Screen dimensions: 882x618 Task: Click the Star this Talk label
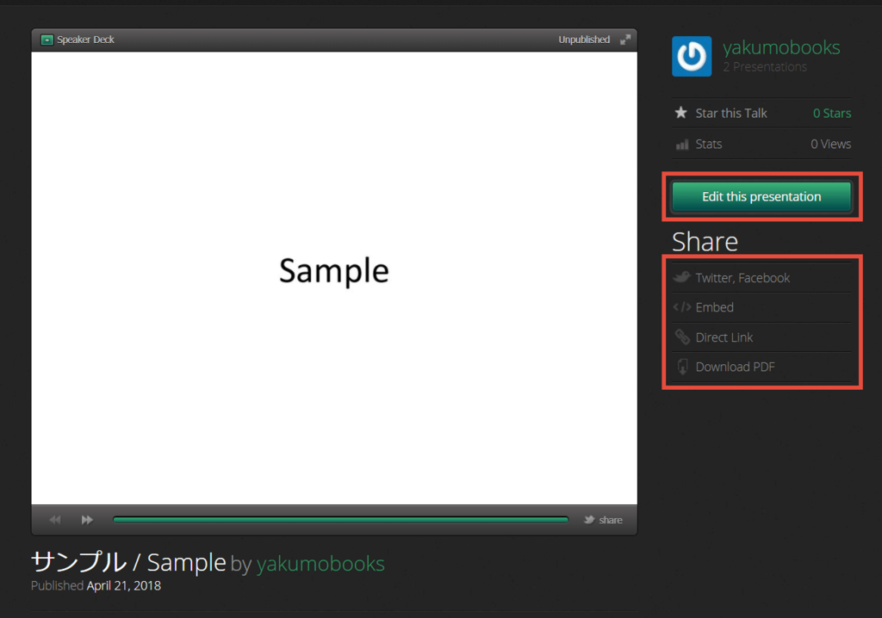(x=730, y=113)
